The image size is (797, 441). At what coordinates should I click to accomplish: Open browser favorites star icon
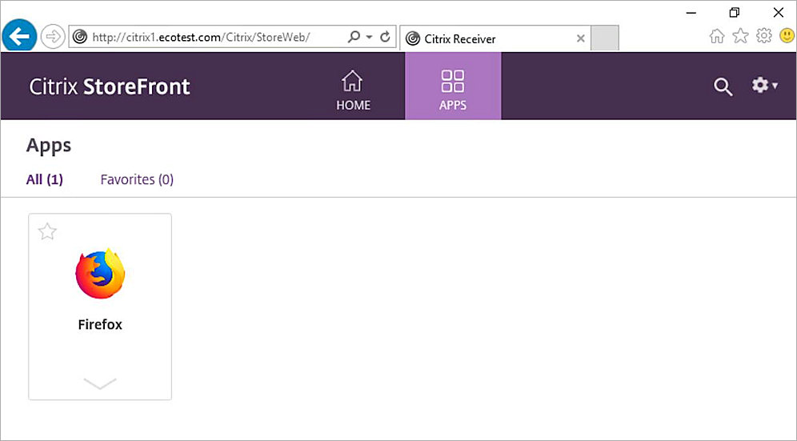(x=740, y=35)
